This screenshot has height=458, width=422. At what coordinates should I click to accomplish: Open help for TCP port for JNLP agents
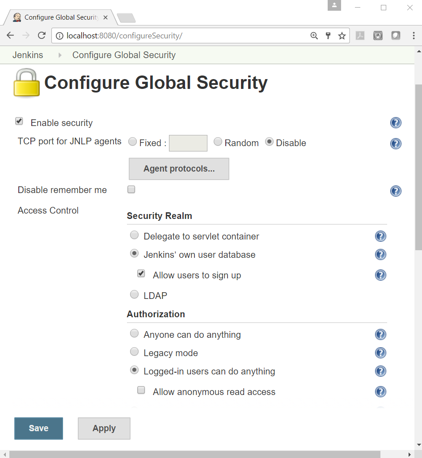pyautogui.click(x=396, y=143)
